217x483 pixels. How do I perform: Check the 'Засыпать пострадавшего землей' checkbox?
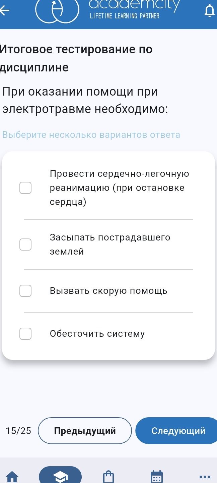click(x=25, y=245)
